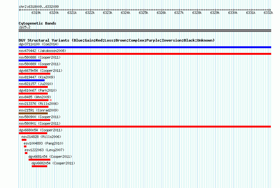This screenshot has width=280, height=188.
Task: Select the tiny red esv1004893 bar
Action: point(25,146)
